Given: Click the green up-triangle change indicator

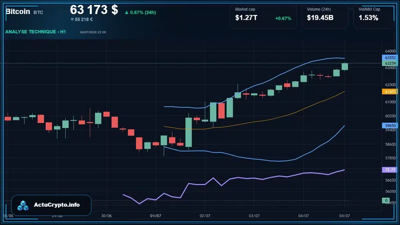Looking at the screenshot, I should (127, 13).
